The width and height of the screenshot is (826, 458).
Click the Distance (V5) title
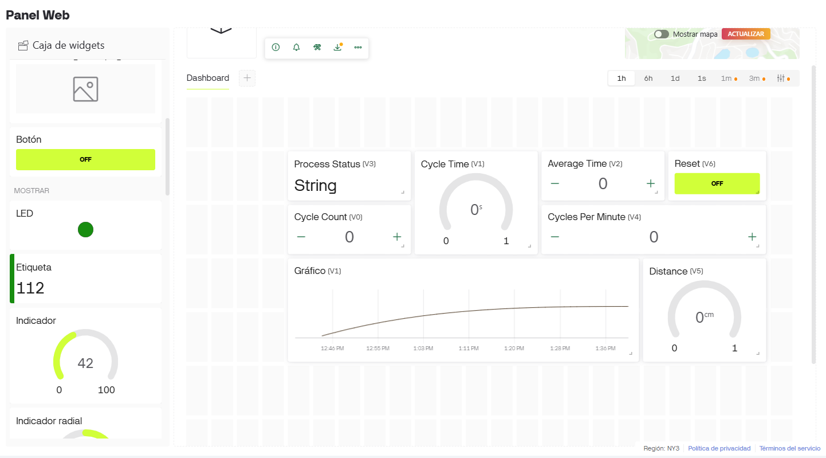(676, 271)
